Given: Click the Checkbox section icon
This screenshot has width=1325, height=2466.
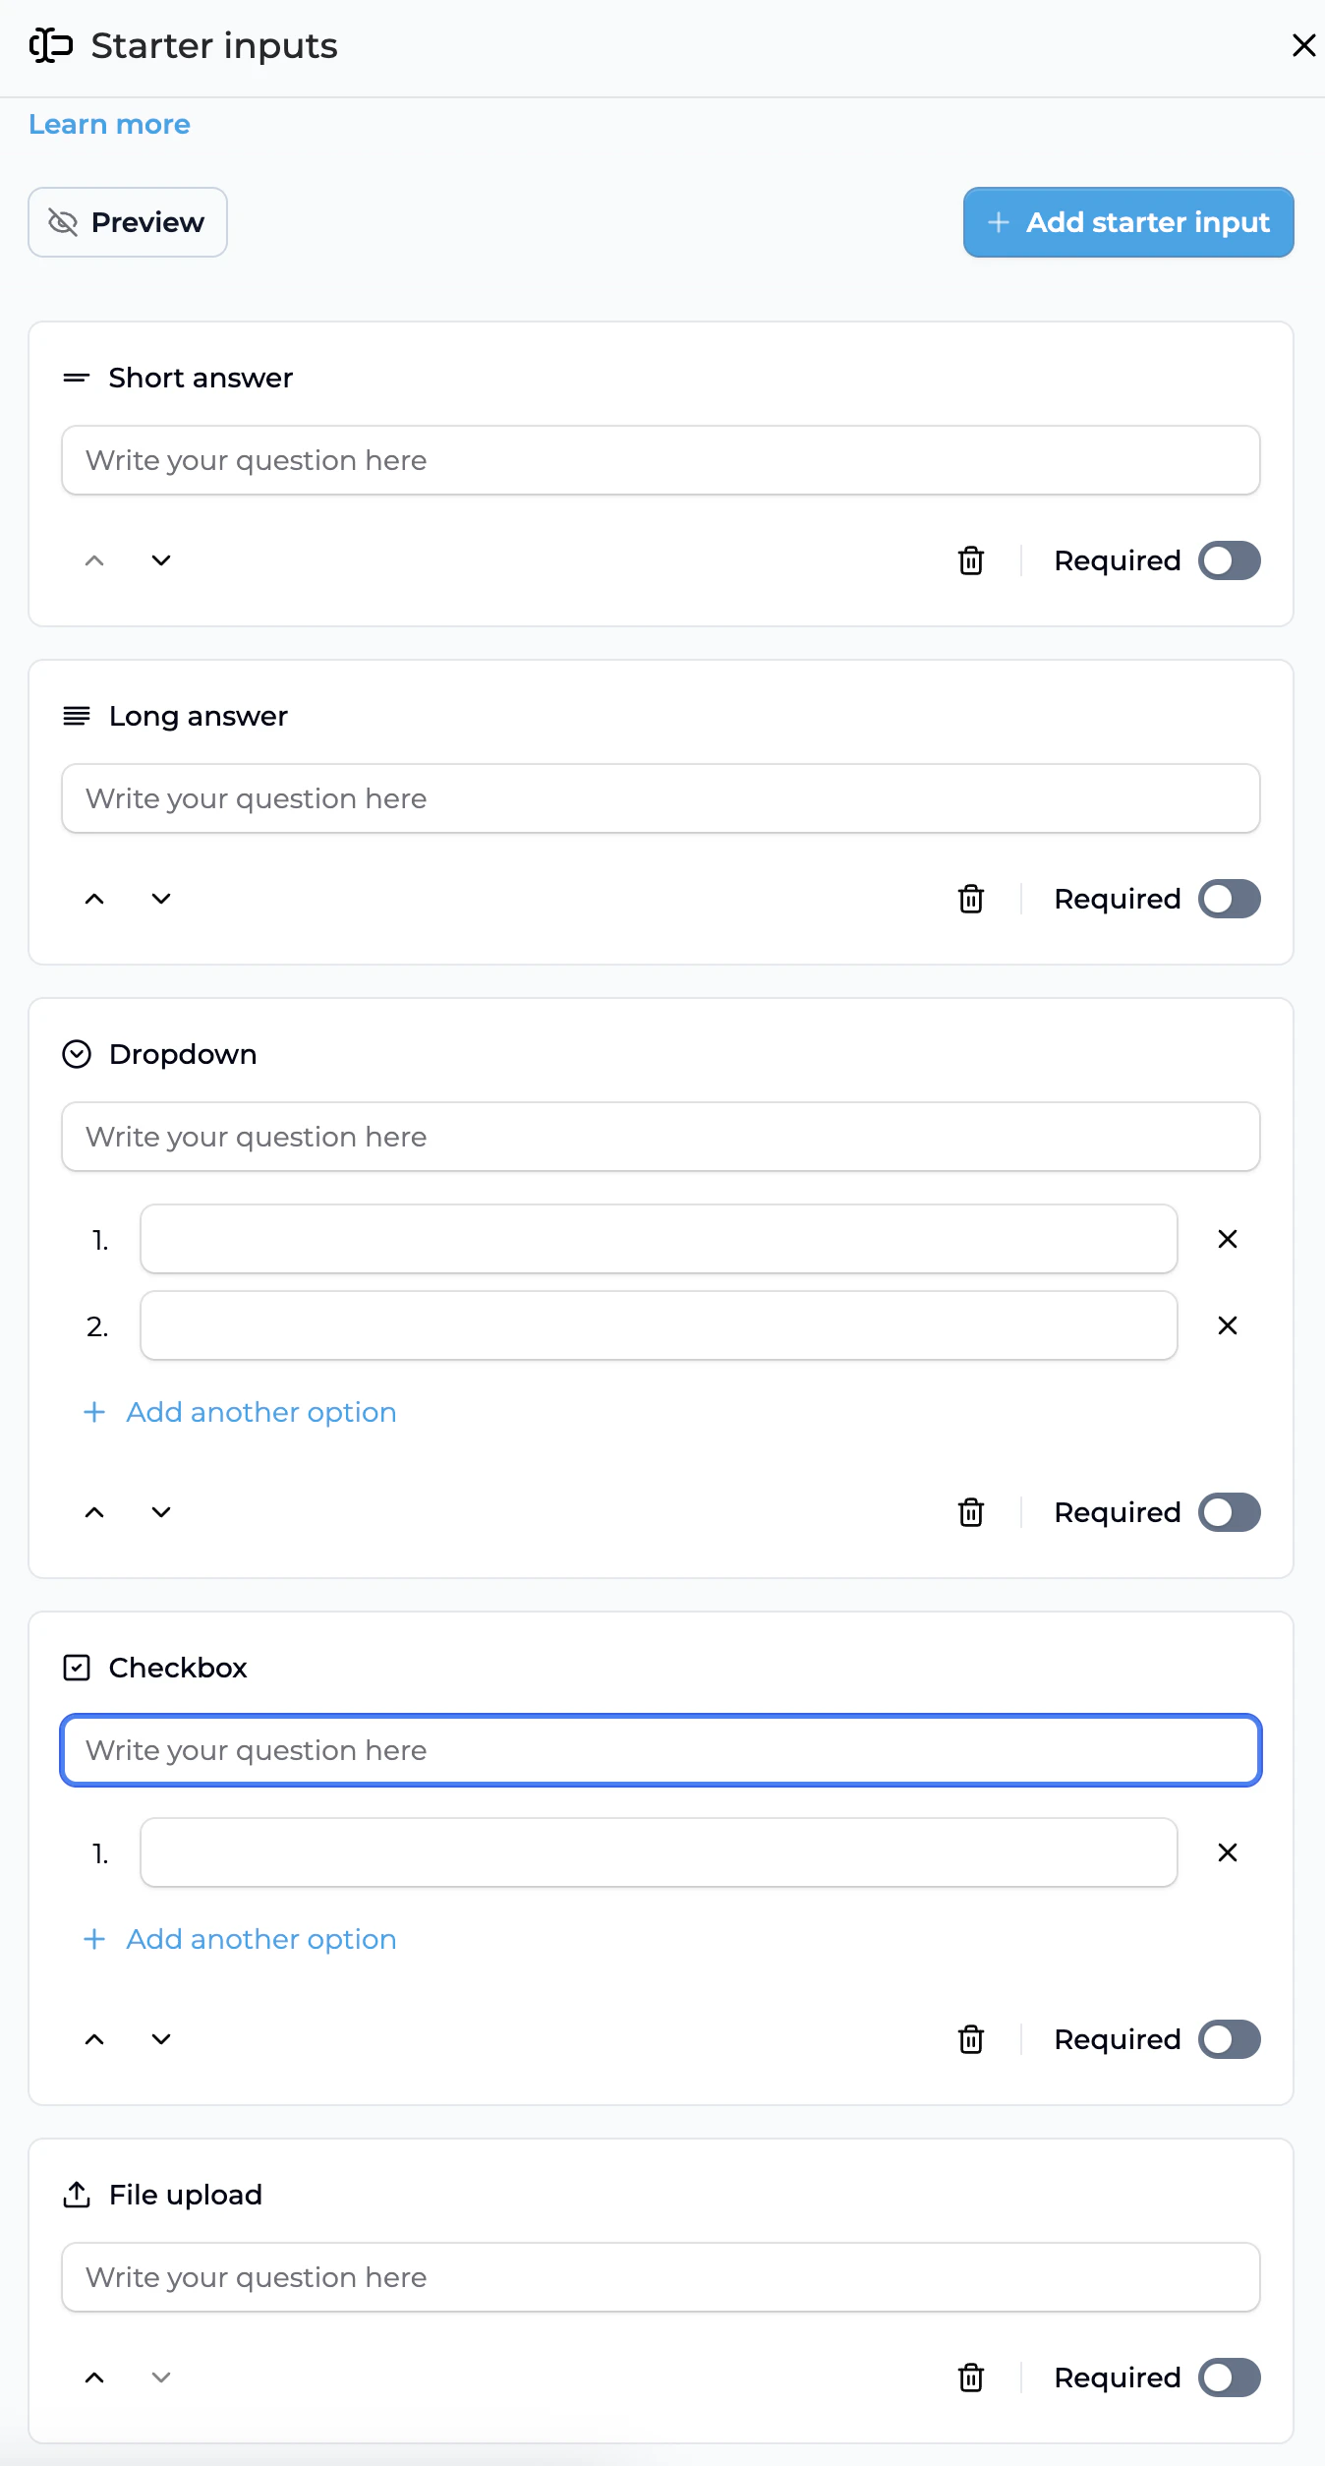Looking at the screenshot, I should point(77,1668).
